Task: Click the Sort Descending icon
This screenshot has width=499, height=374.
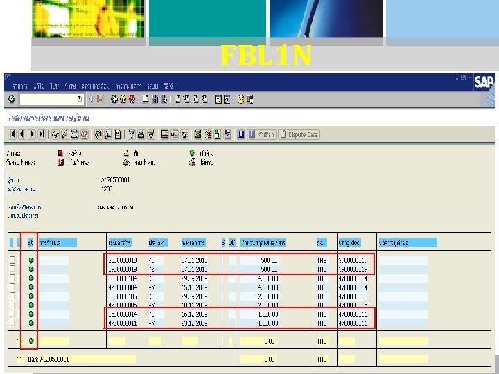Action: pyautogui.click(x=151, y=134)
